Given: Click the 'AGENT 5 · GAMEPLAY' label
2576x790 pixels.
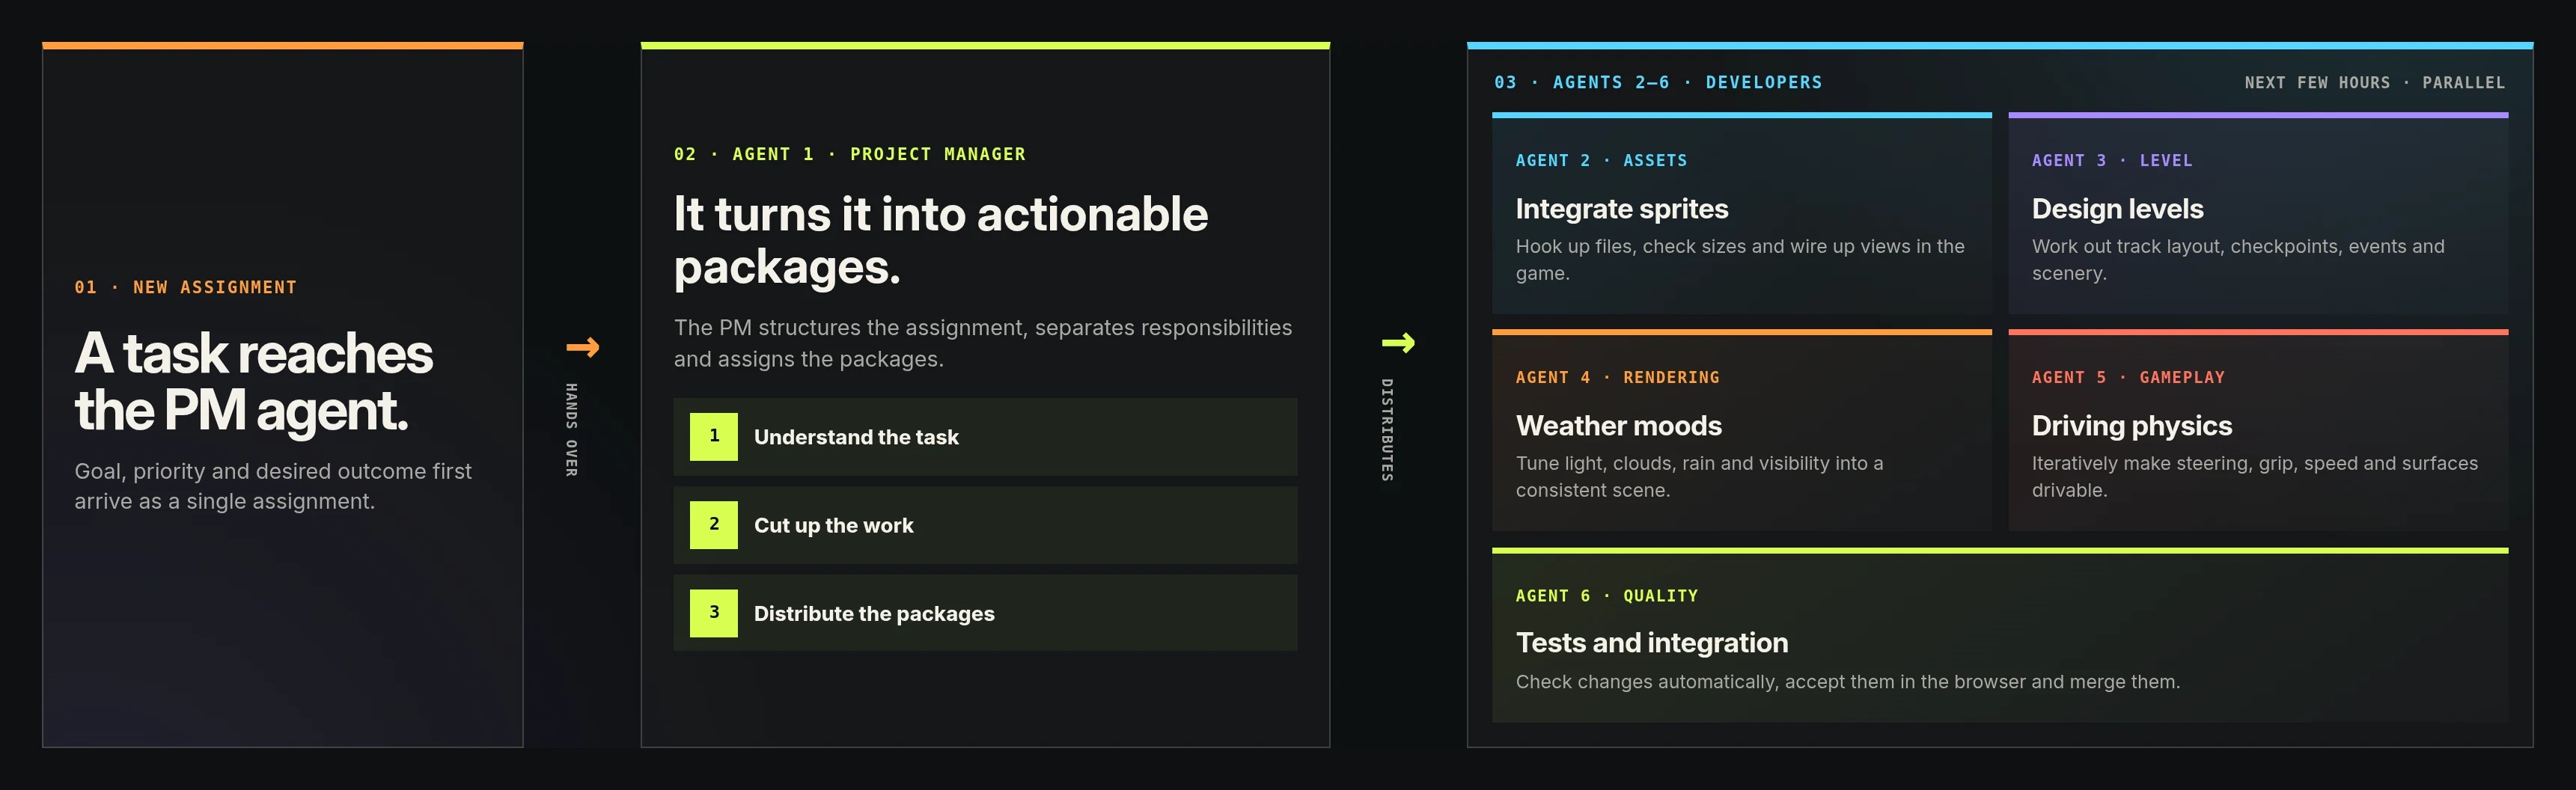Looking at the screenshot, I should pyautogui.click(x=2128, y=377).
